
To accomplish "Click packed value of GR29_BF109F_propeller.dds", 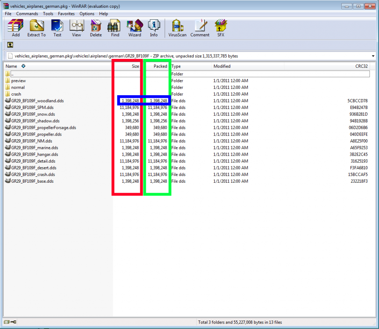I will [x=160, y=134].
